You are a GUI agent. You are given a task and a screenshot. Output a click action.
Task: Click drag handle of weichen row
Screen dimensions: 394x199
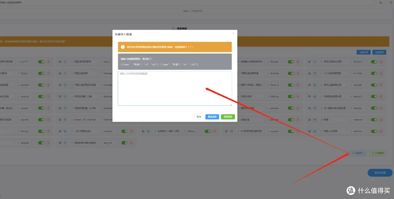tap(309, 131)
